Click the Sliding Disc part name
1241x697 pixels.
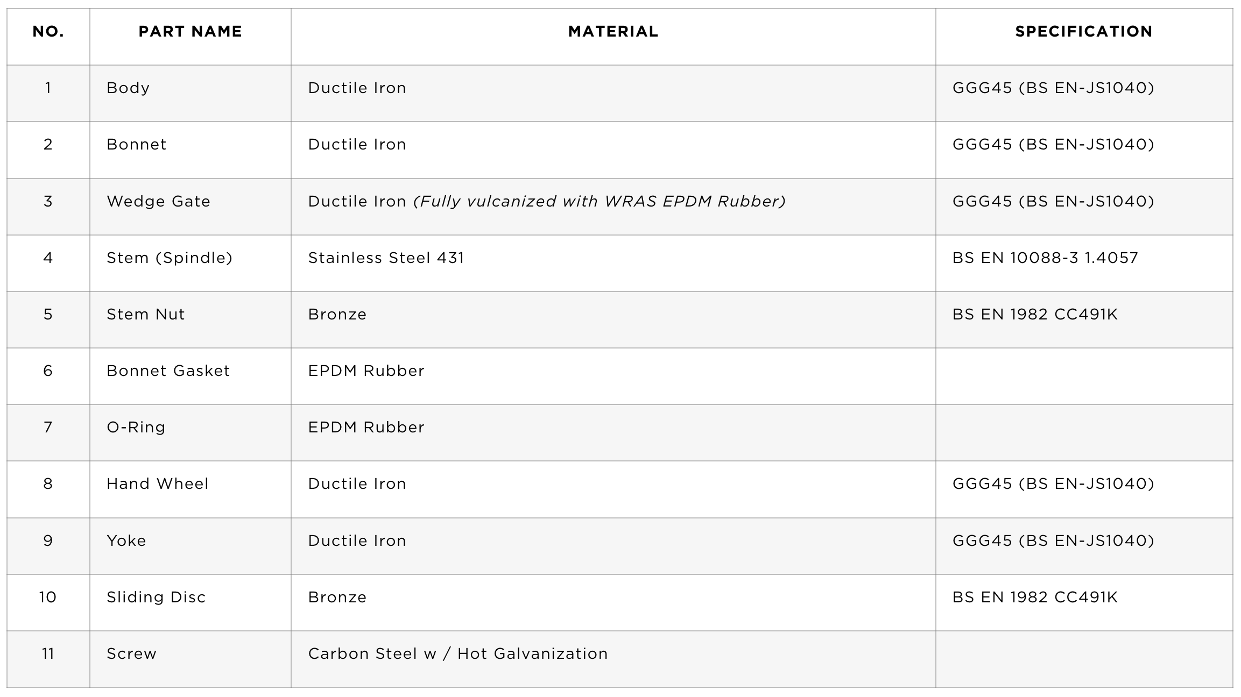click(x=156, y=598)
